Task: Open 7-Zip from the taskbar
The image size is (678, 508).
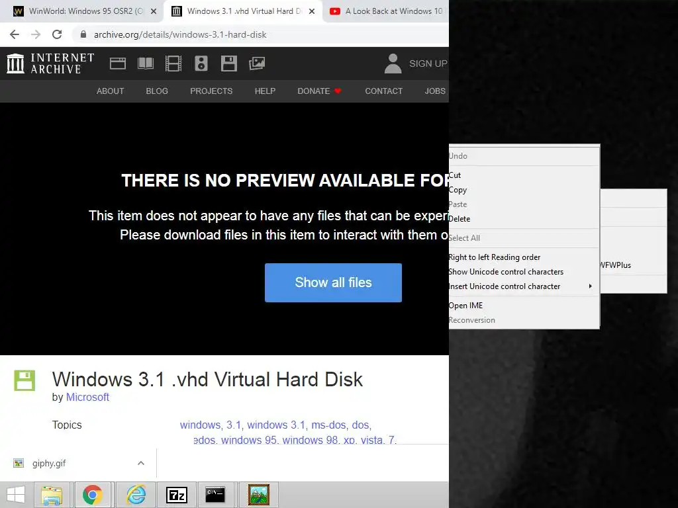Action: click(177, 495)
